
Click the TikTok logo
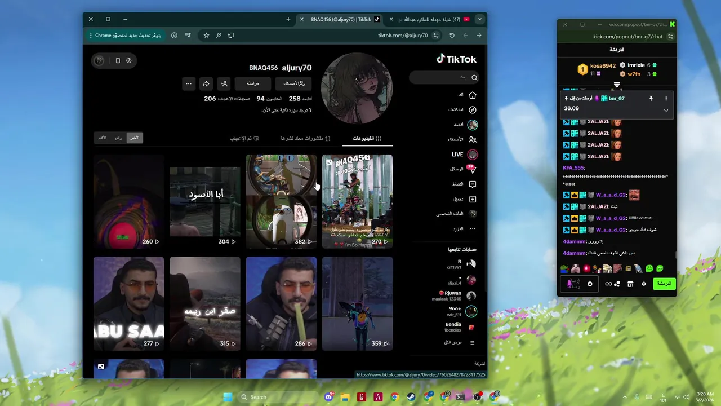point(456,59)
